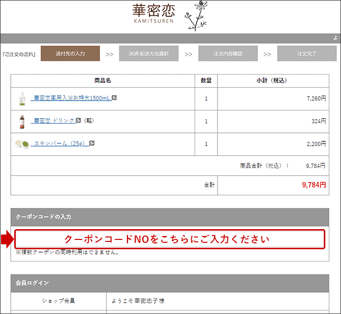341x314 pixels.
Task: Click the chamomile flower illustration in header
Action: (x=196, y=16)
